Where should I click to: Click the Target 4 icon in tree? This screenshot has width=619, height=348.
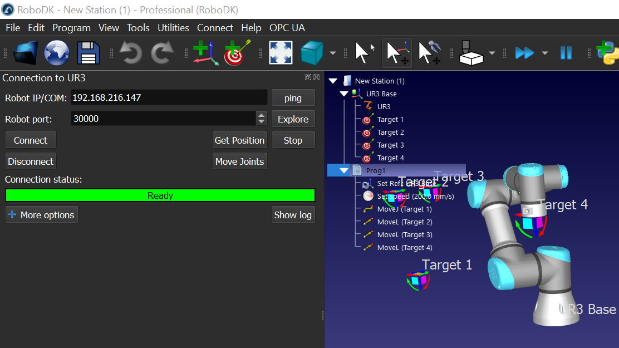tap(367, 158)
